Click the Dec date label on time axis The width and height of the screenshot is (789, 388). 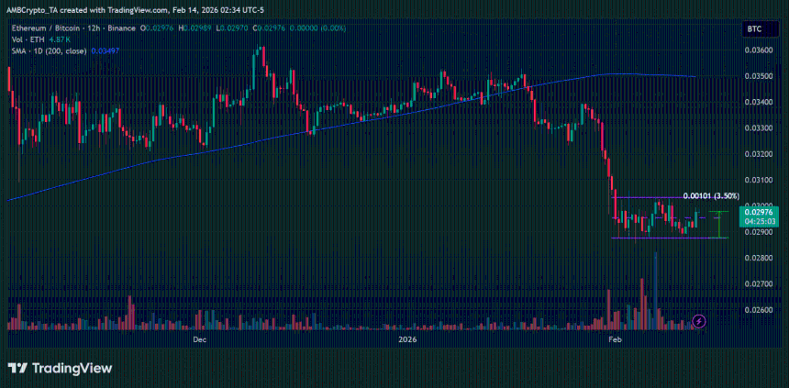(x=199, y=339)
